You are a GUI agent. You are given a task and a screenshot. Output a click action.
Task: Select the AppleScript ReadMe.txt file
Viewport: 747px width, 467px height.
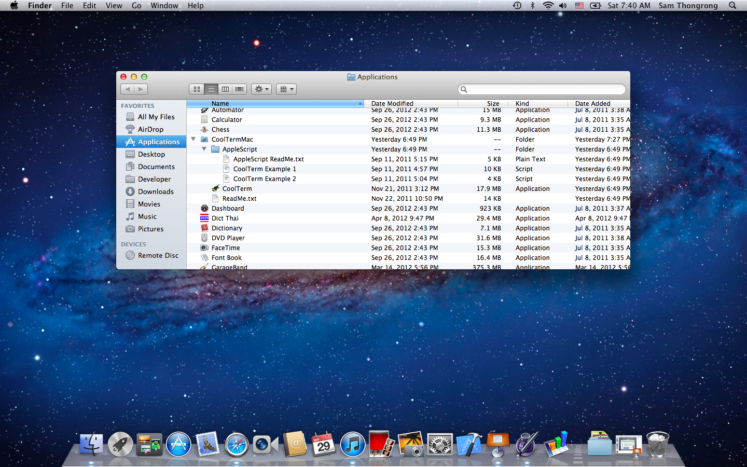coord(408,159)
